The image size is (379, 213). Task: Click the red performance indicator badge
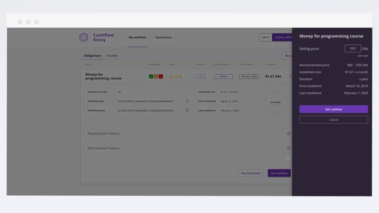(x=161, y=77)
